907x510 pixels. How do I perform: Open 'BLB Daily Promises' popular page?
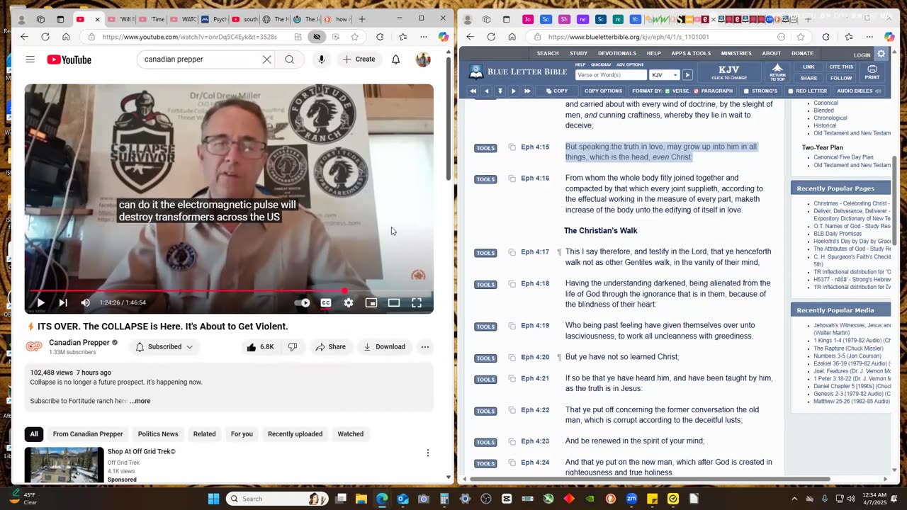click(x=838, y=234)
